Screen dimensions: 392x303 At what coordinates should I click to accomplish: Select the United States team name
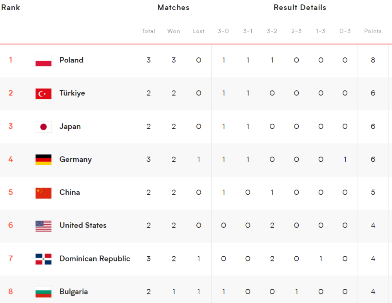83,225
